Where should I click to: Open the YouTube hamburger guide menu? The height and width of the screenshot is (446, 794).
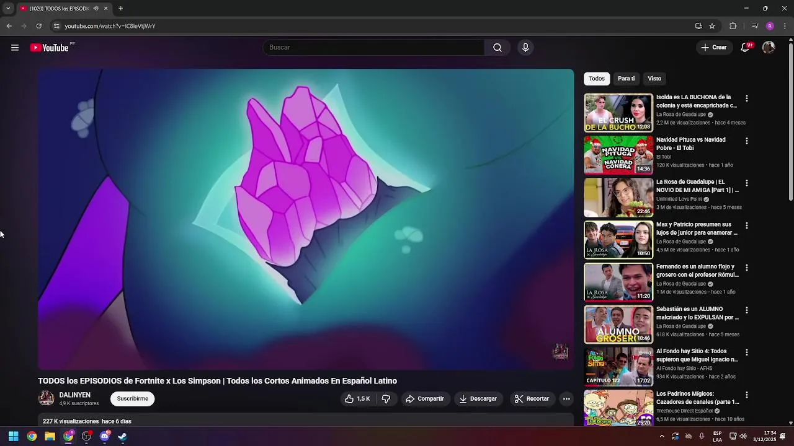15,48
